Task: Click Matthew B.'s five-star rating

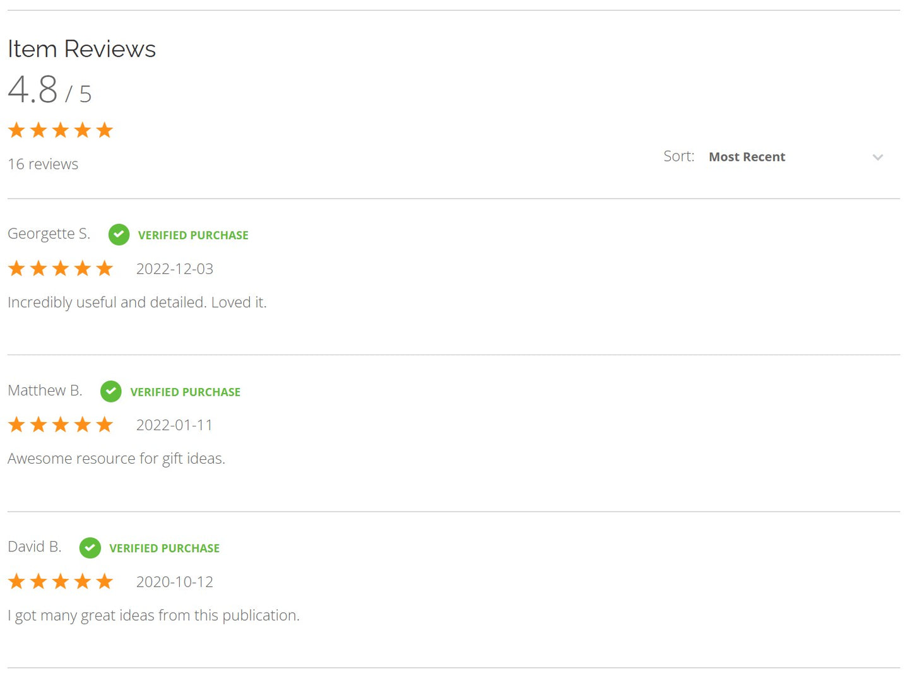Action: tap(61, 425)
